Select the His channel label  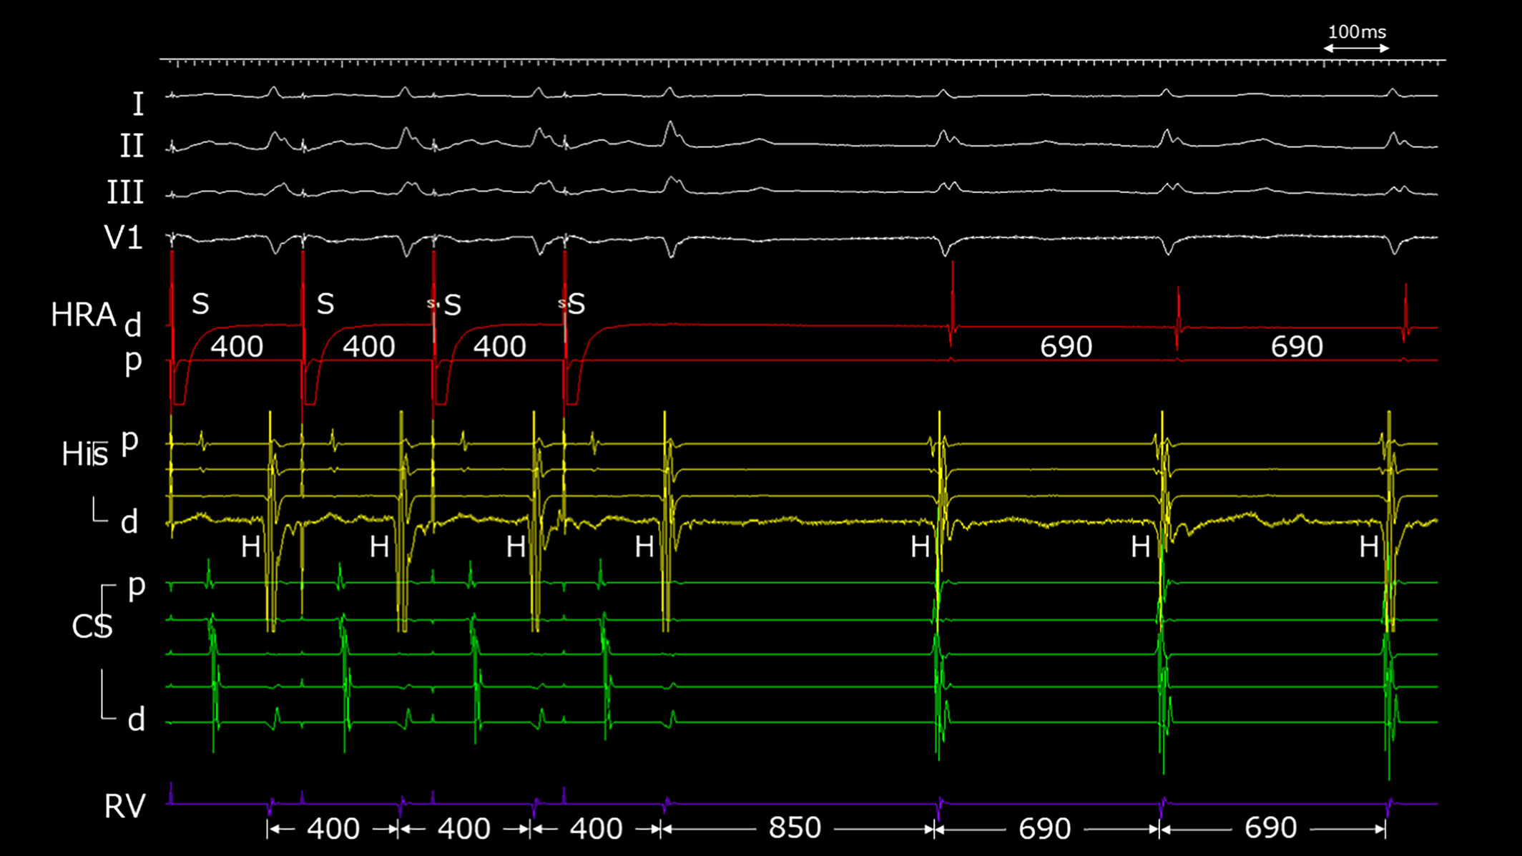84,454
